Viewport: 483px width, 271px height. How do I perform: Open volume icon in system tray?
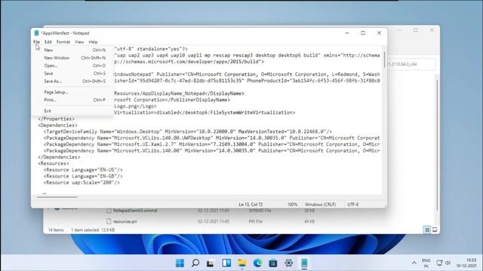448,263
